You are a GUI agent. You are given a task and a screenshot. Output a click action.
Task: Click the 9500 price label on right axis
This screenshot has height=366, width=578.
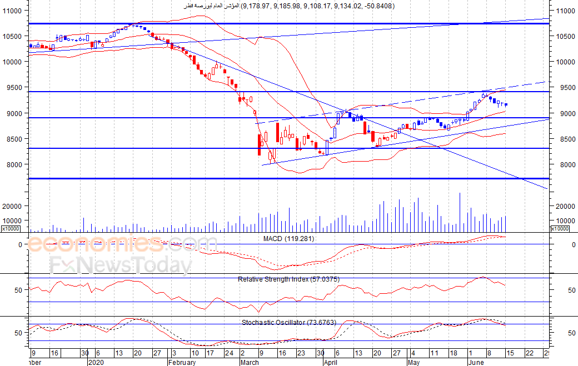pos(565,88)
